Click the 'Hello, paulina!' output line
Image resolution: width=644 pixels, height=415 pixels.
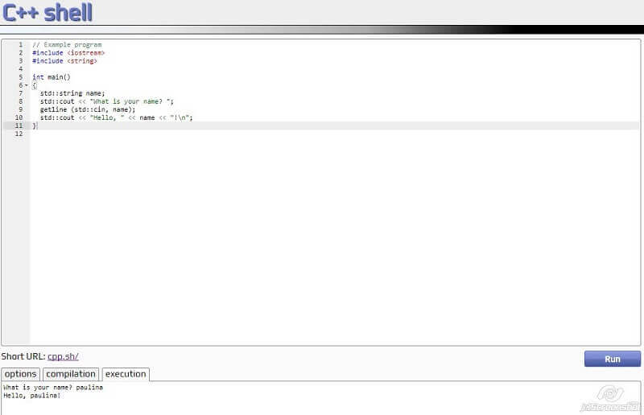pyautogui.click(x=32, y=396)
